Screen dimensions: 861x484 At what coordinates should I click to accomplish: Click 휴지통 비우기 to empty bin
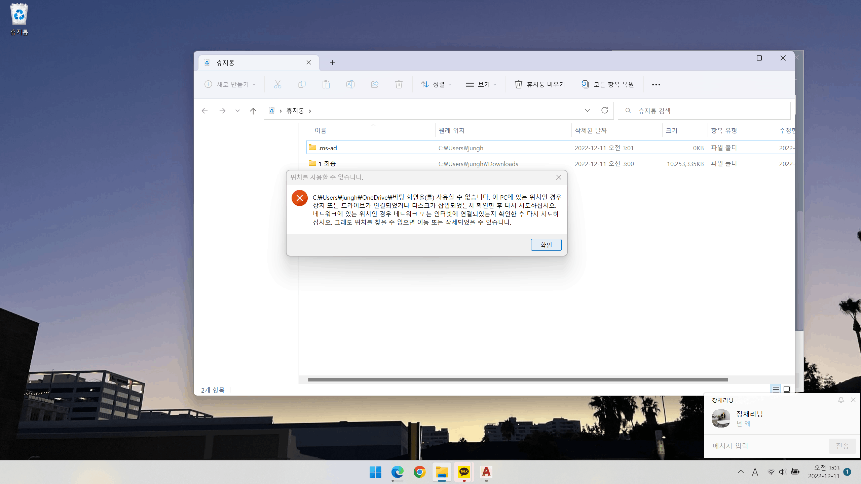pos(540,84)
